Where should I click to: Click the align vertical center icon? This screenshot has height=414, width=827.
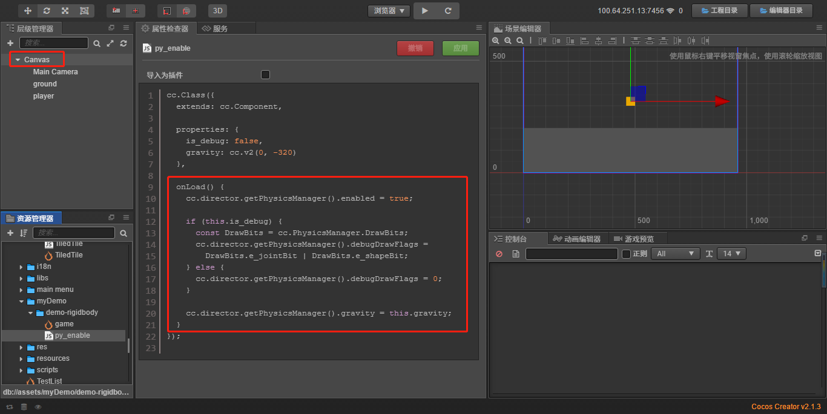[x=556, y=40]
